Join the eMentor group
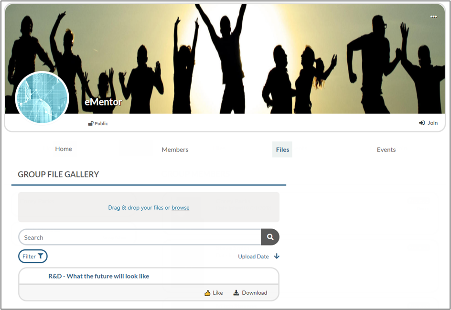Screen dimensions: 451x310 tap(428, 123)
